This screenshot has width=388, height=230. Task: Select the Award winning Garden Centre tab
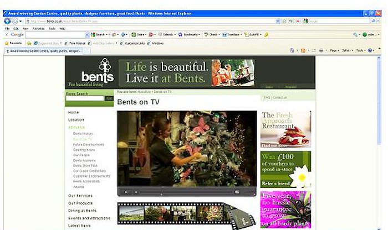pyautogui.click(x=43, y=51)
